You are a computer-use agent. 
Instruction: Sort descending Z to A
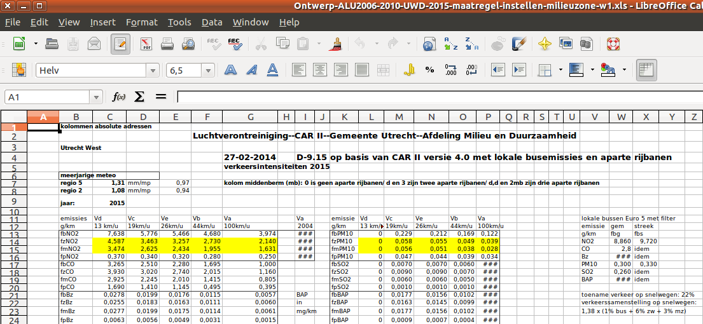[x=471, y=44]
